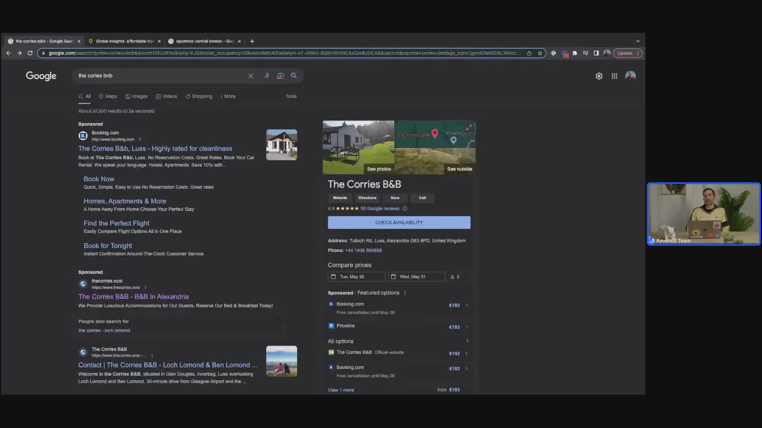The width and height of the screenshot is (762, 428).
Task: Pick check-in date Tue, May 30
Action: point(356,277)
